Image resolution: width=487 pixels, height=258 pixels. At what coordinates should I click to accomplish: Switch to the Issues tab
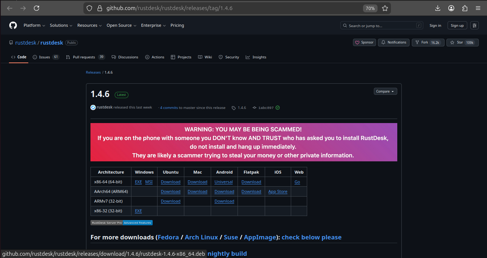click(46, 57)
